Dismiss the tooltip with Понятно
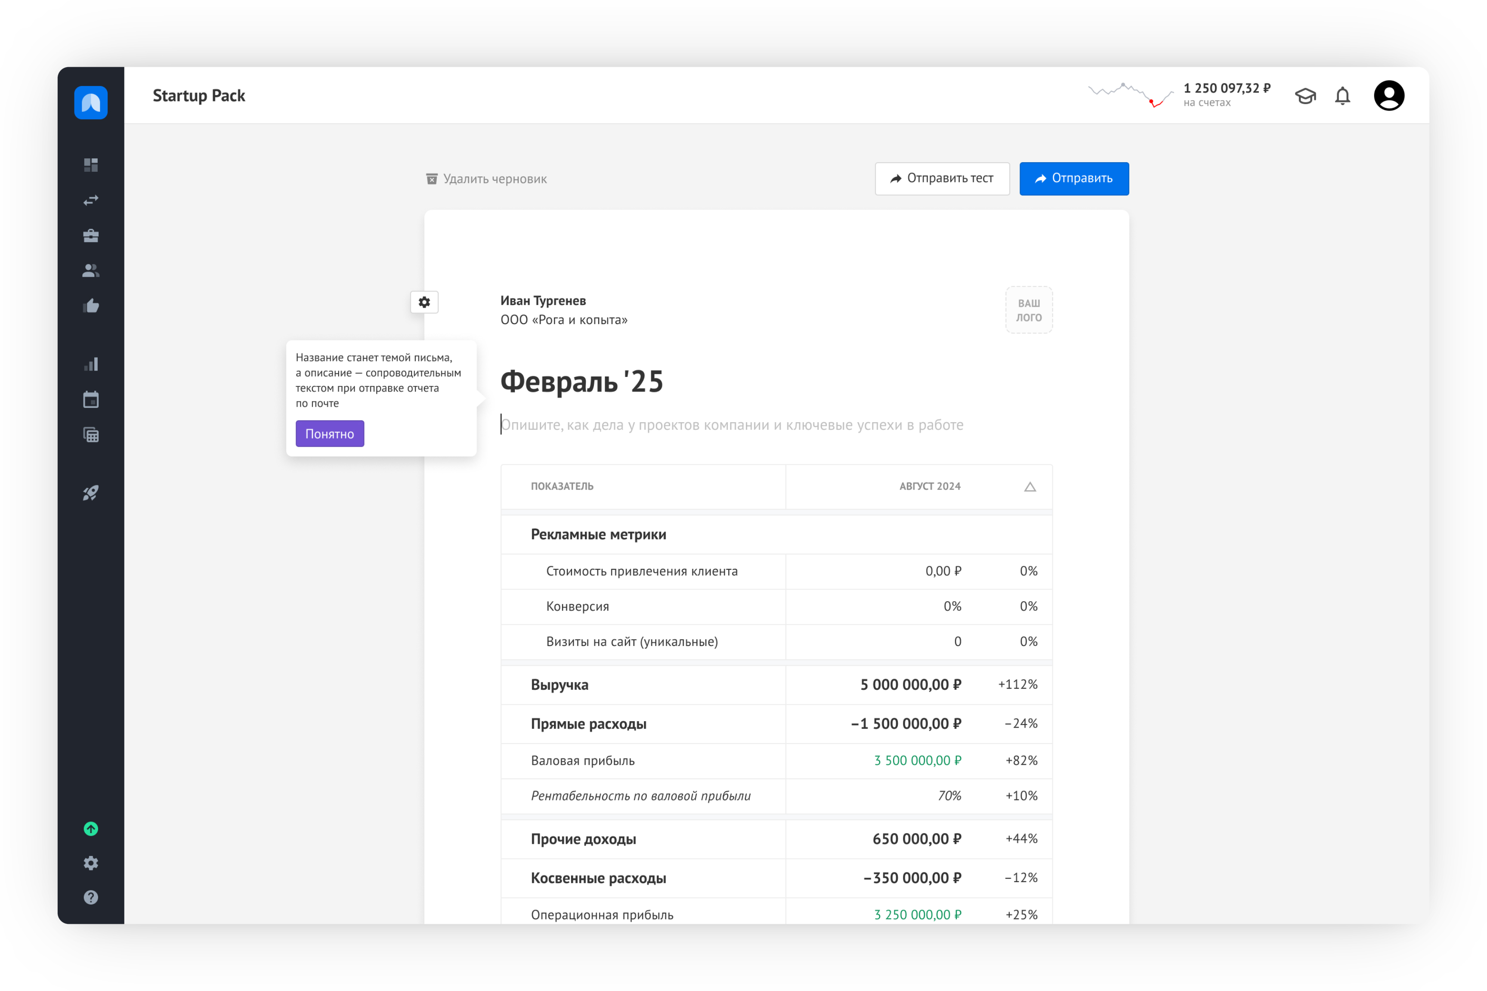Image resolution: width=1487 pixels, height=991 pixels. point(329,434)
